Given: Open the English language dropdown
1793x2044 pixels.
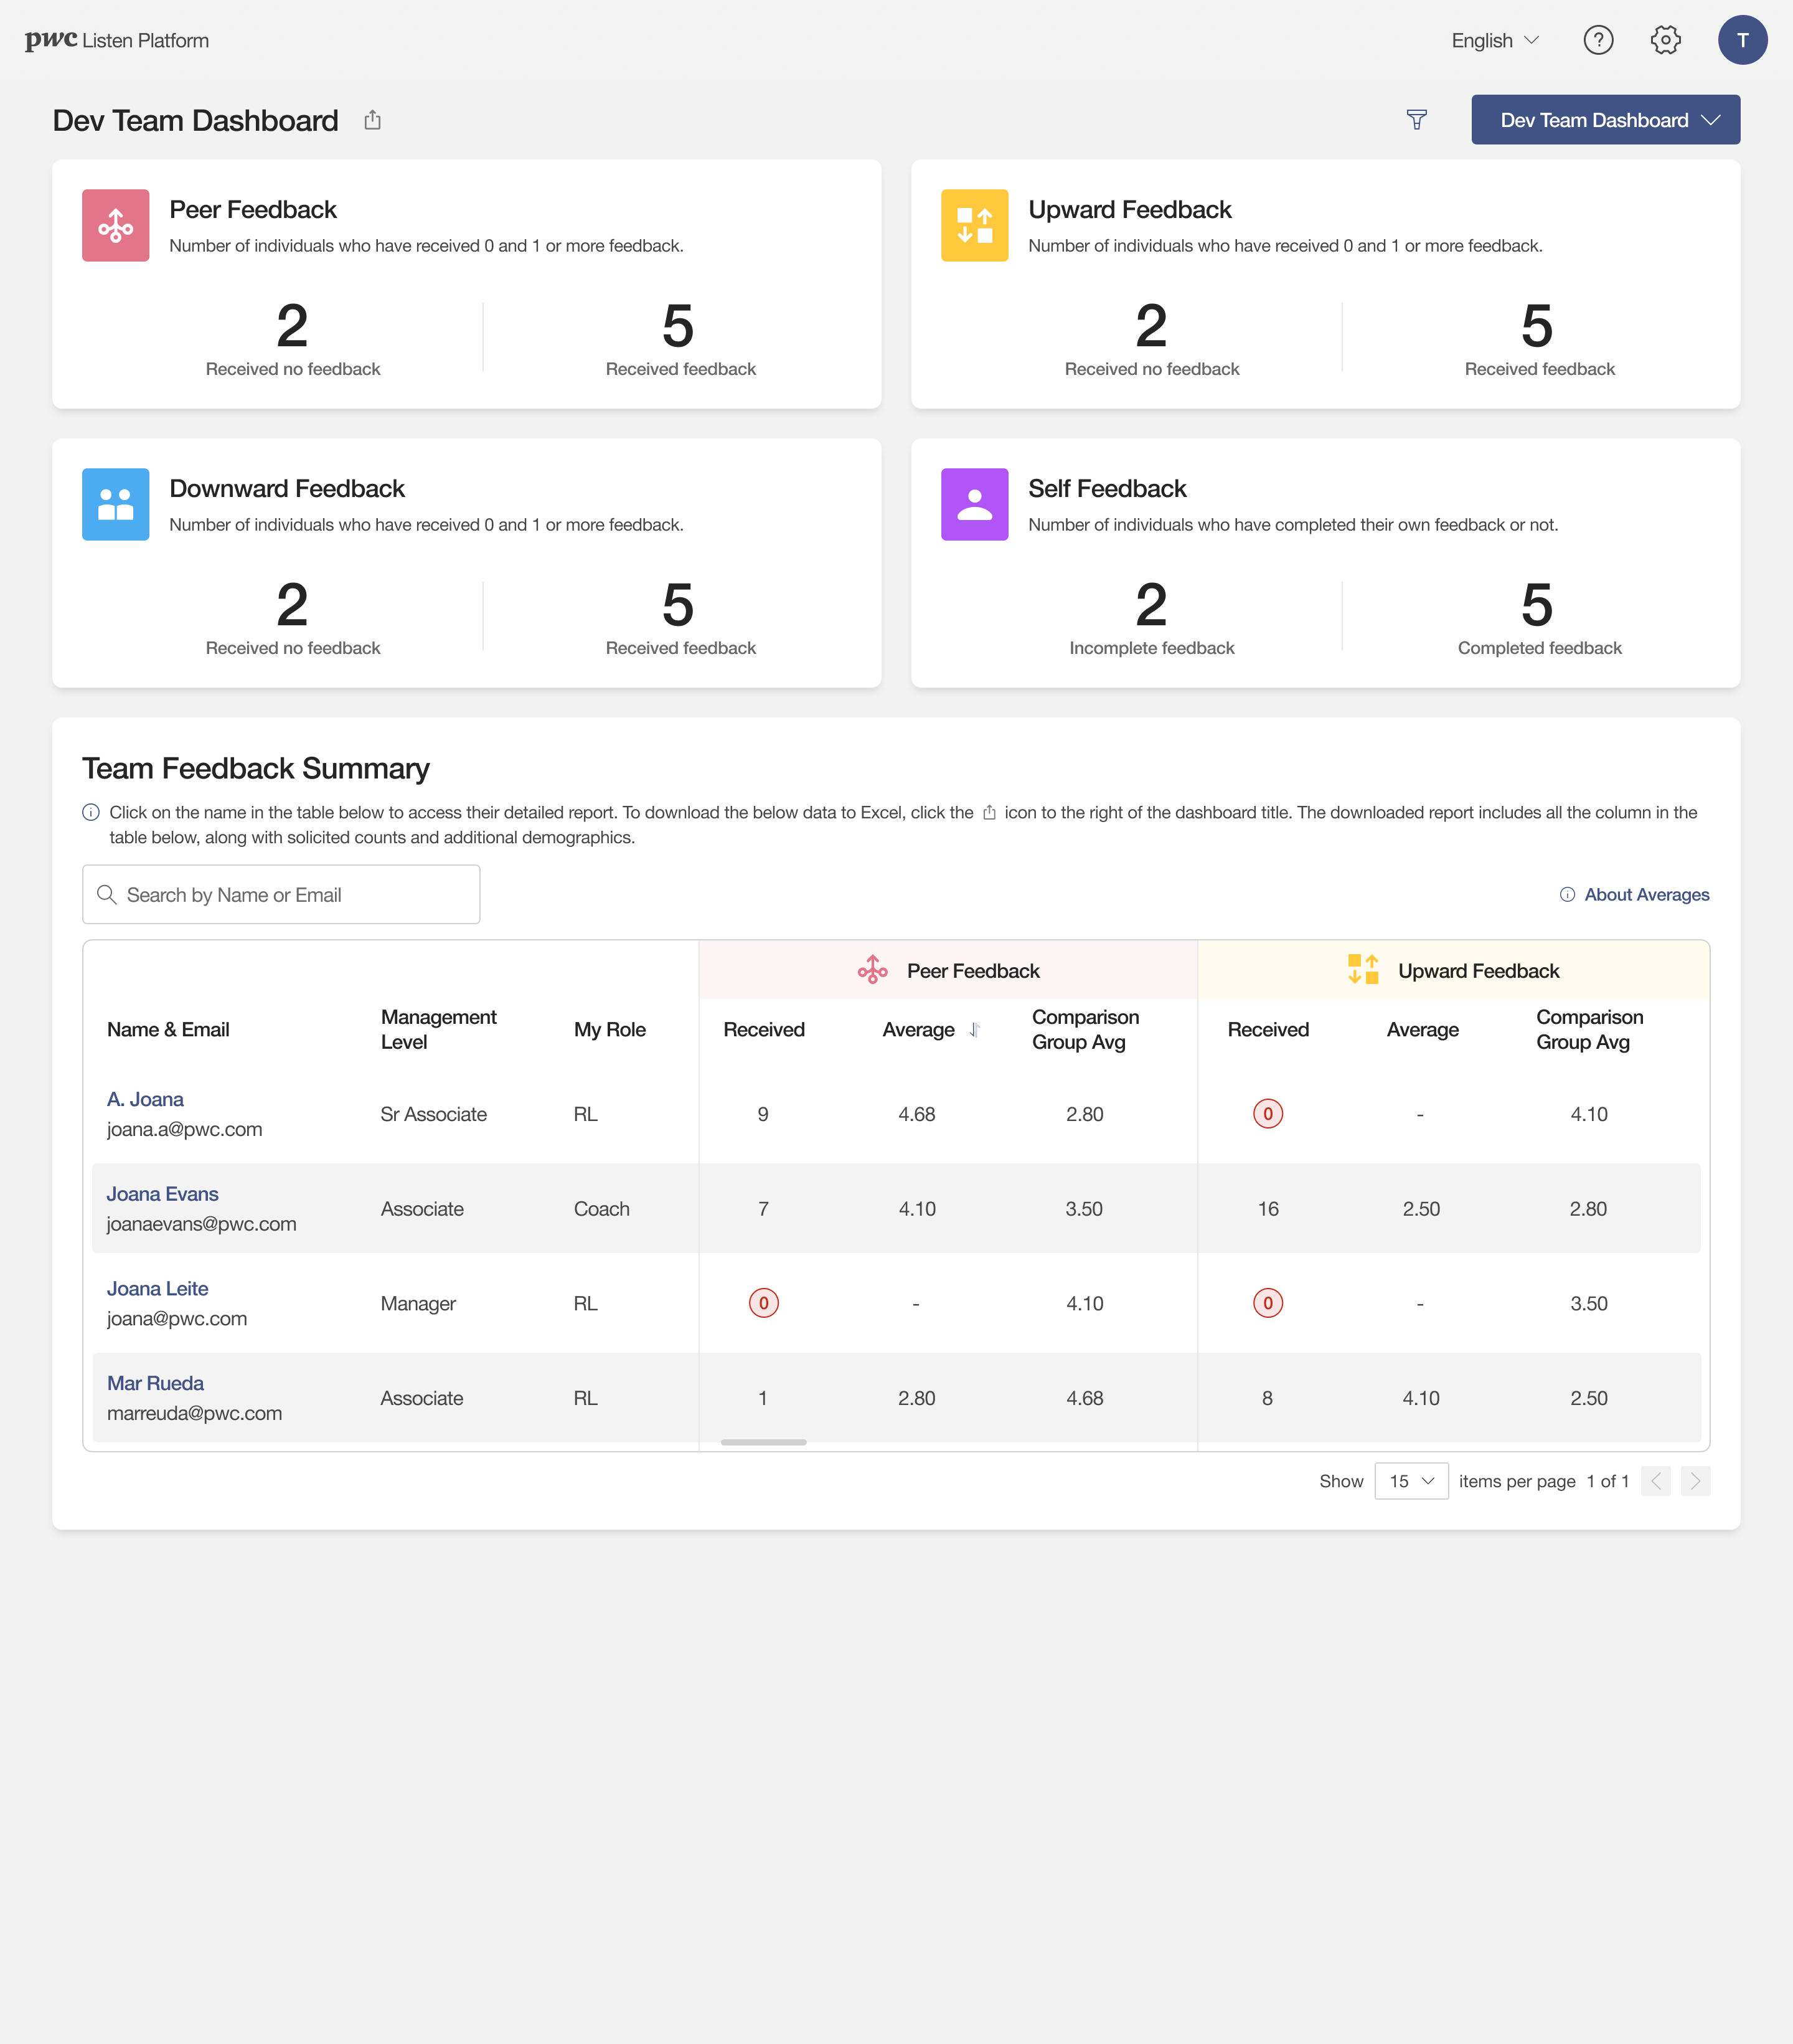Looking at the screenshot, I should (1495, 40).
